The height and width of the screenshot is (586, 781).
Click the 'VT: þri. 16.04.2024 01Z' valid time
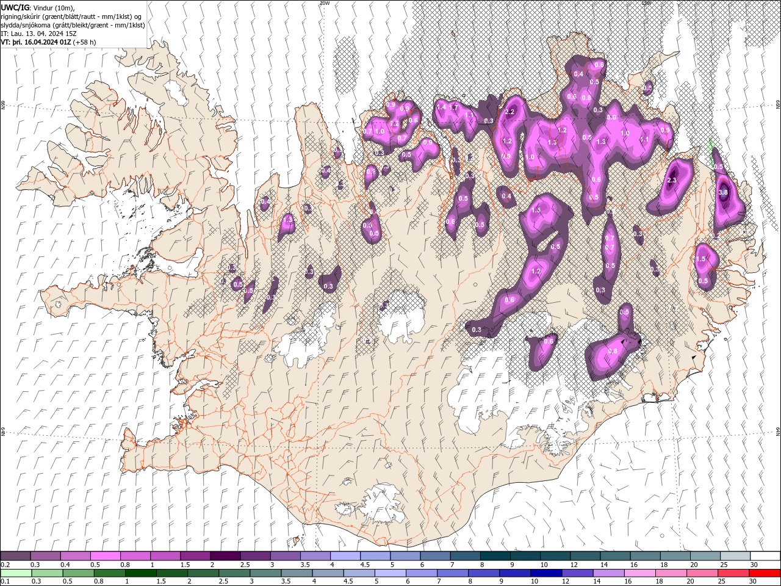point(36,42)
